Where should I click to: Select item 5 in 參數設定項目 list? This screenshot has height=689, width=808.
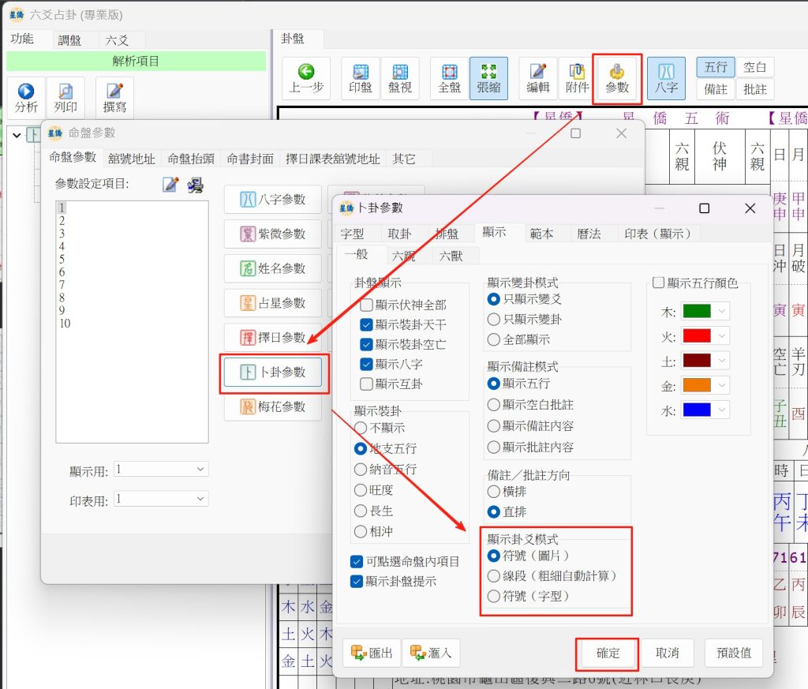point(62,259)
